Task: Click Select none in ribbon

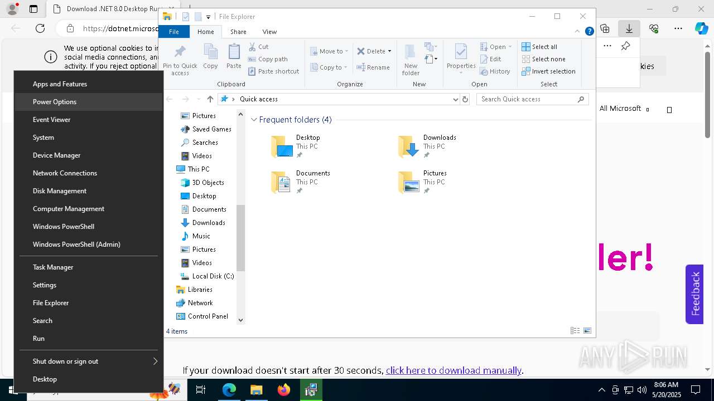Action: pos(544,59)
